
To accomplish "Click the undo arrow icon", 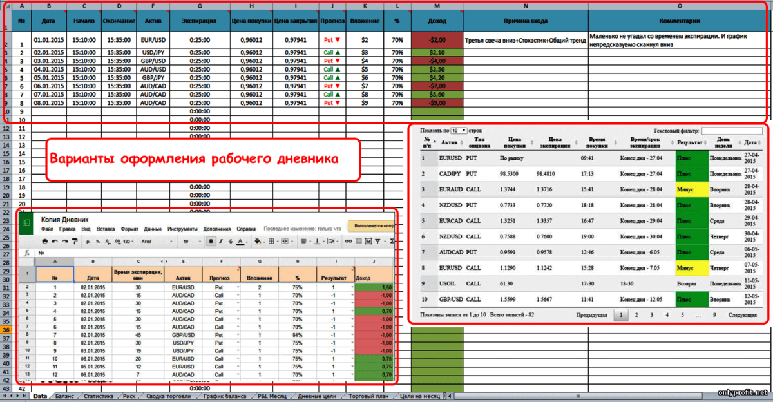I will click(x=55, y=241).
